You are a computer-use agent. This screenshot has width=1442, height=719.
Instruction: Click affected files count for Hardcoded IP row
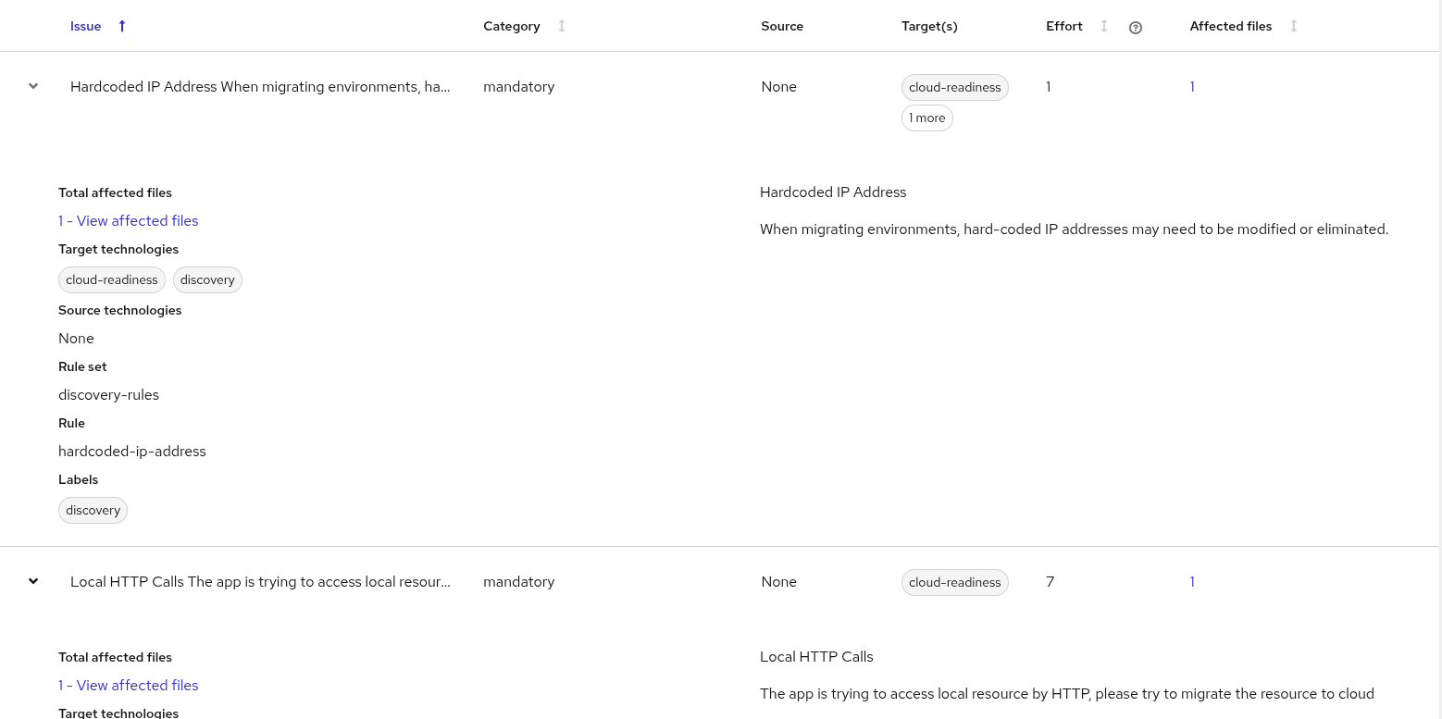(x=1192, y=87)
